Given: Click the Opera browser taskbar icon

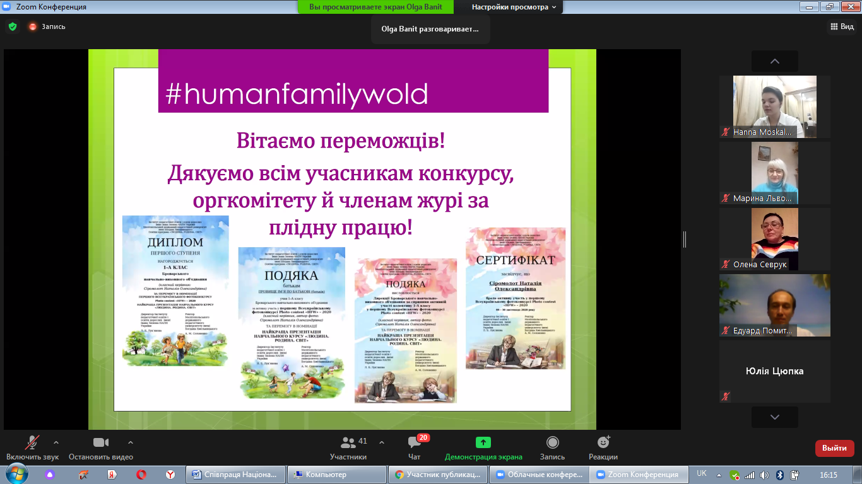Looking at the screenshot, I should pyautogui.click(x=142, y=475).
